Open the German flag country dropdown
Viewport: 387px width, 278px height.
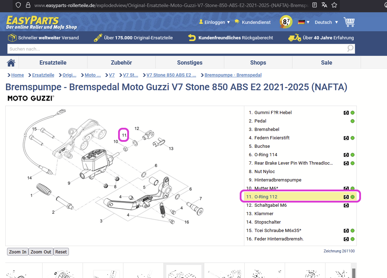304,22
